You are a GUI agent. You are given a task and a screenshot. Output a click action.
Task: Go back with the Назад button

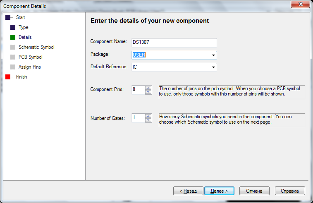[188, 191]
